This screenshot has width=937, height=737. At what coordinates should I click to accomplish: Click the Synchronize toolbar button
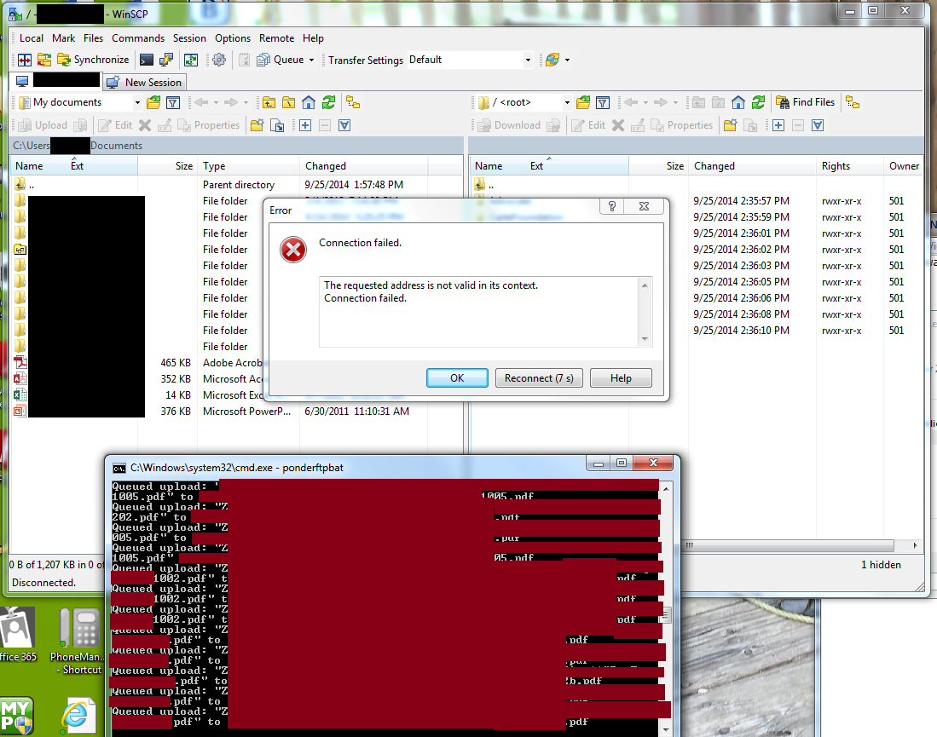point(93,60)
